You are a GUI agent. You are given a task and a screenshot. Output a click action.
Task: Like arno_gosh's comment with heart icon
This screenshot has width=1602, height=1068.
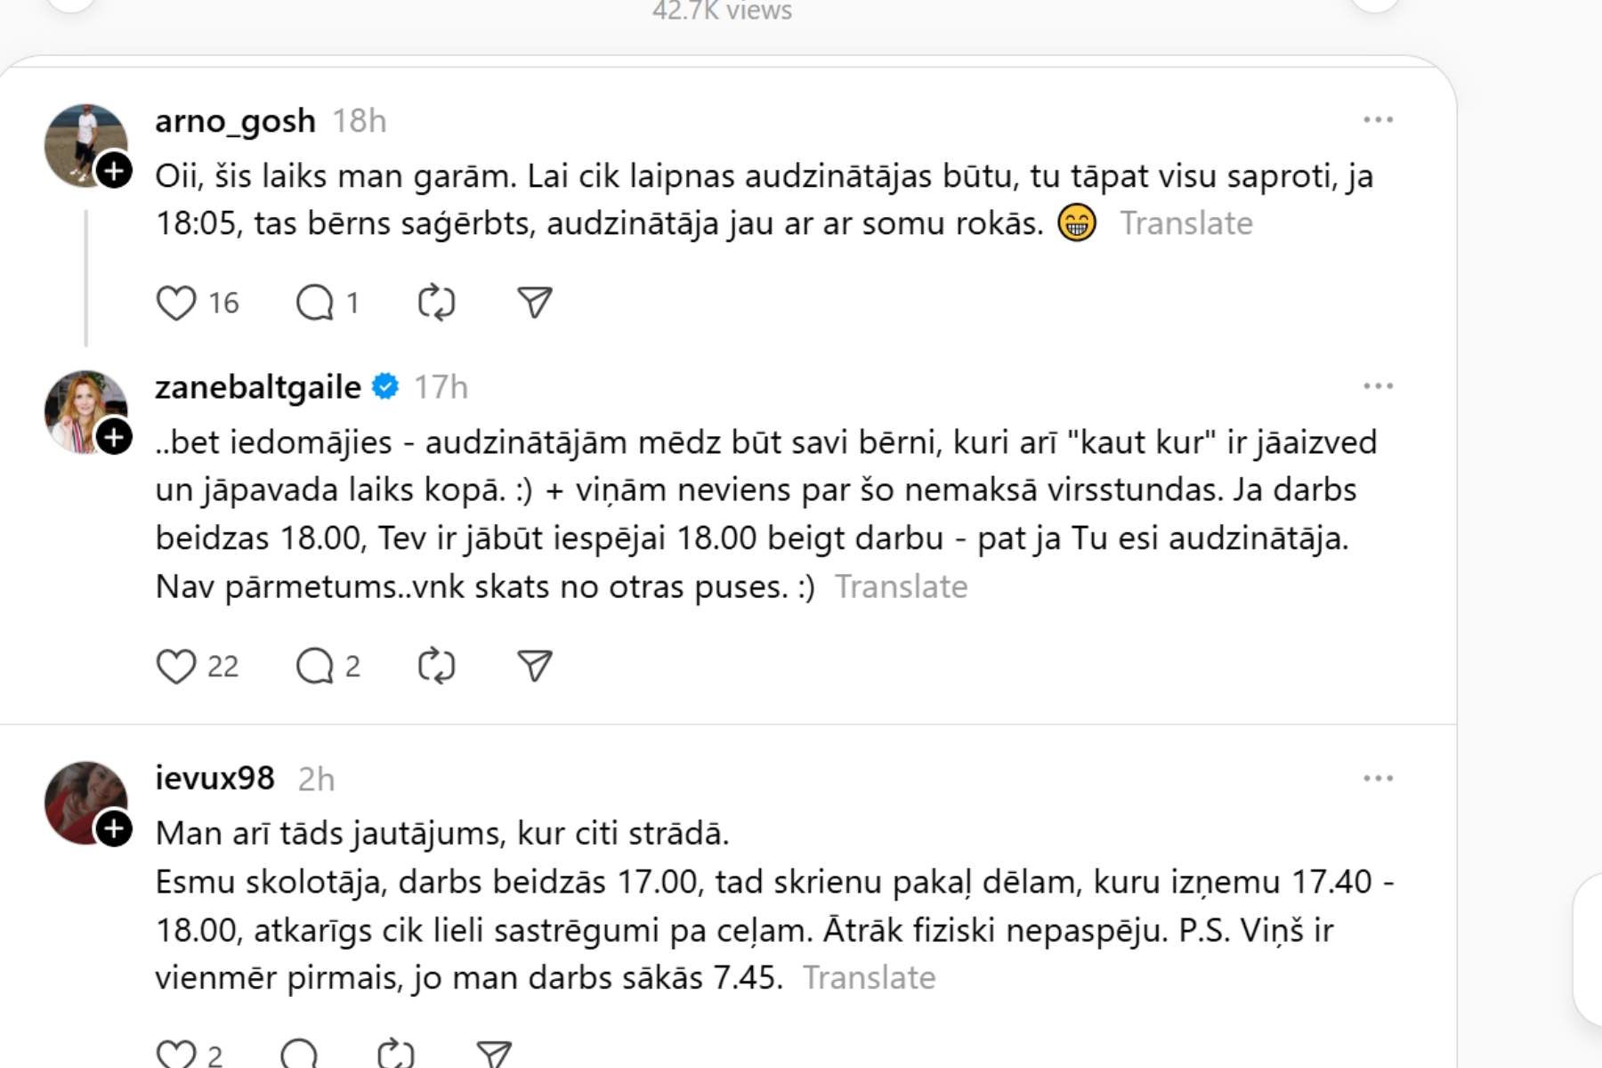click(176, 303)
